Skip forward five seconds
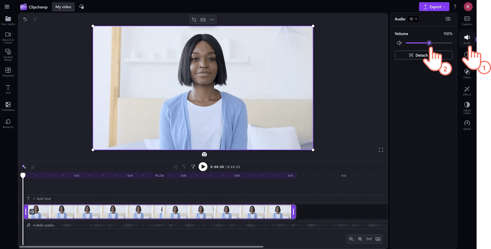Image resolution: width=491 pixels, height=249 pixels. (x=193, y=167)
